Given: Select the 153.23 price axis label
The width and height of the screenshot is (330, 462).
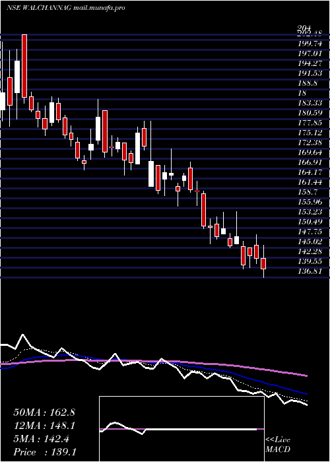Looking at the screenshot, I should coord(310,212).
